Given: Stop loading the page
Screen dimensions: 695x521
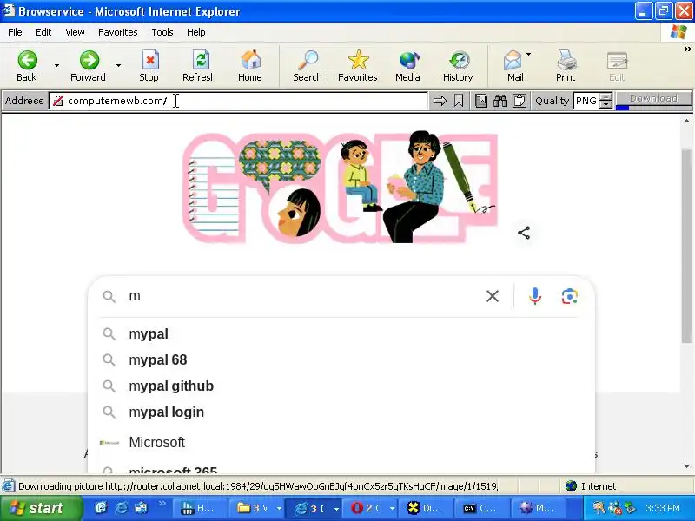Looking at the screenshot, I should click(x=149, y=66).
